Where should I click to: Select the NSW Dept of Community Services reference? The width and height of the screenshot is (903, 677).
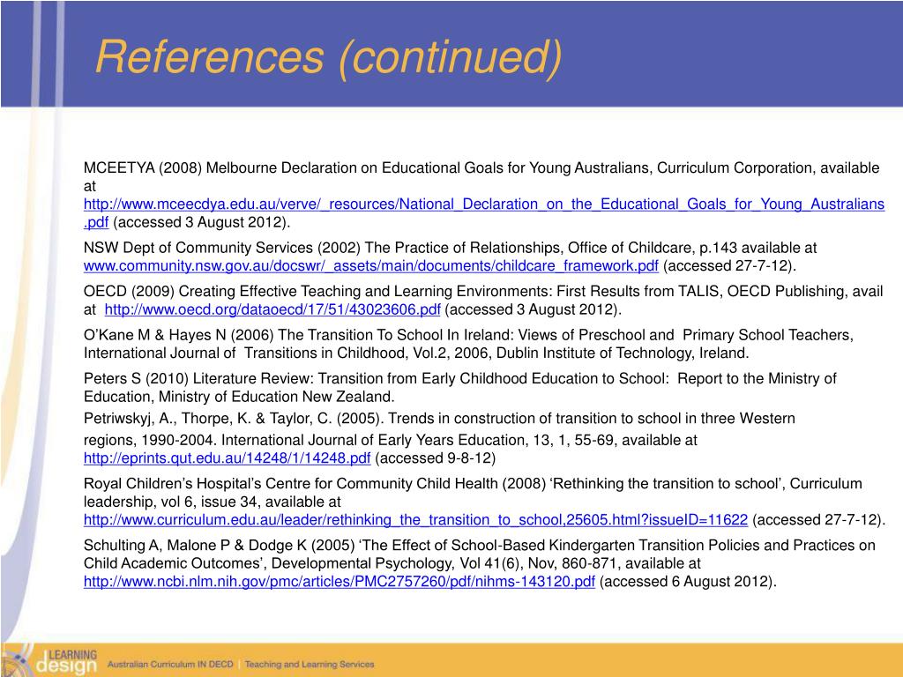451,257
